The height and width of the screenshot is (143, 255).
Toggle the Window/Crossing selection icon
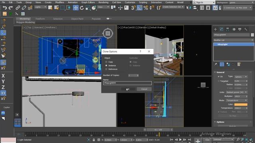[69, 8]
